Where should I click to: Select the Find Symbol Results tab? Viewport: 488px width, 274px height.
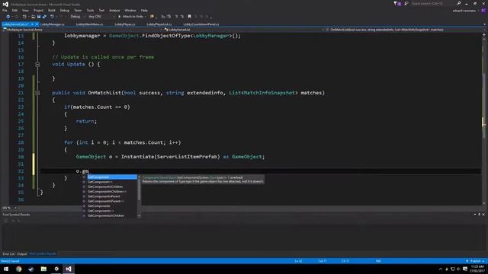(43, 253)
